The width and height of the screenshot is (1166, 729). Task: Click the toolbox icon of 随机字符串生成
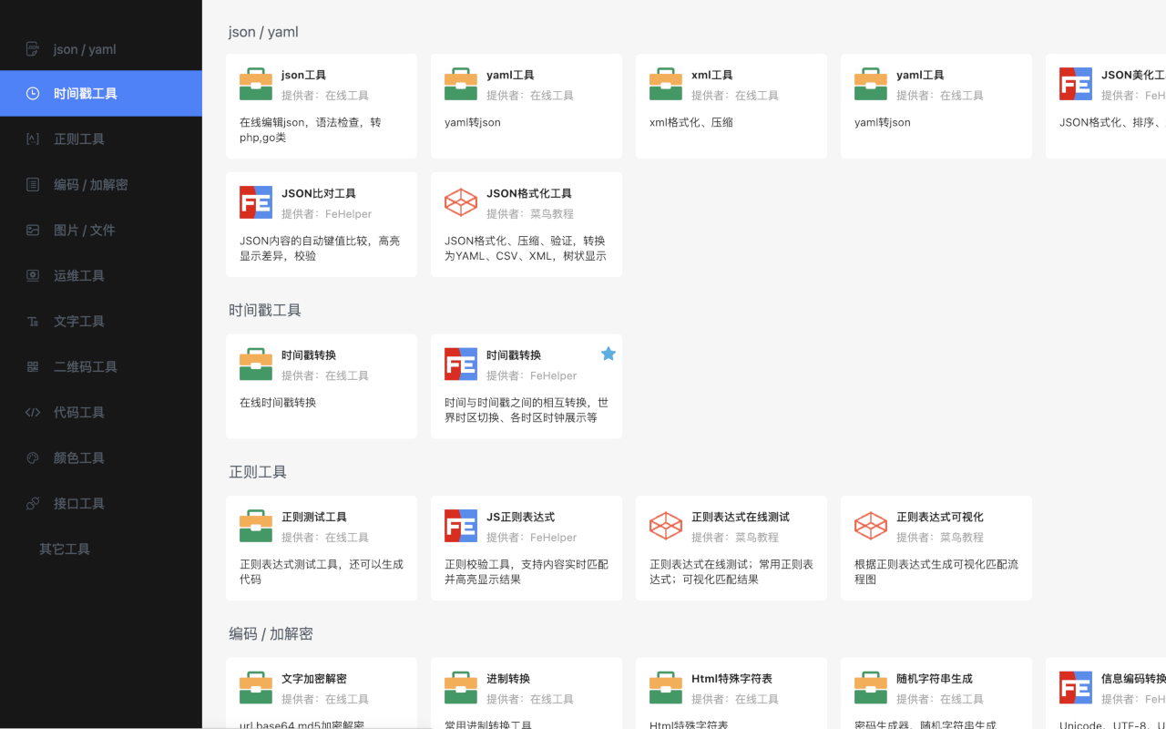pos(871,687)
